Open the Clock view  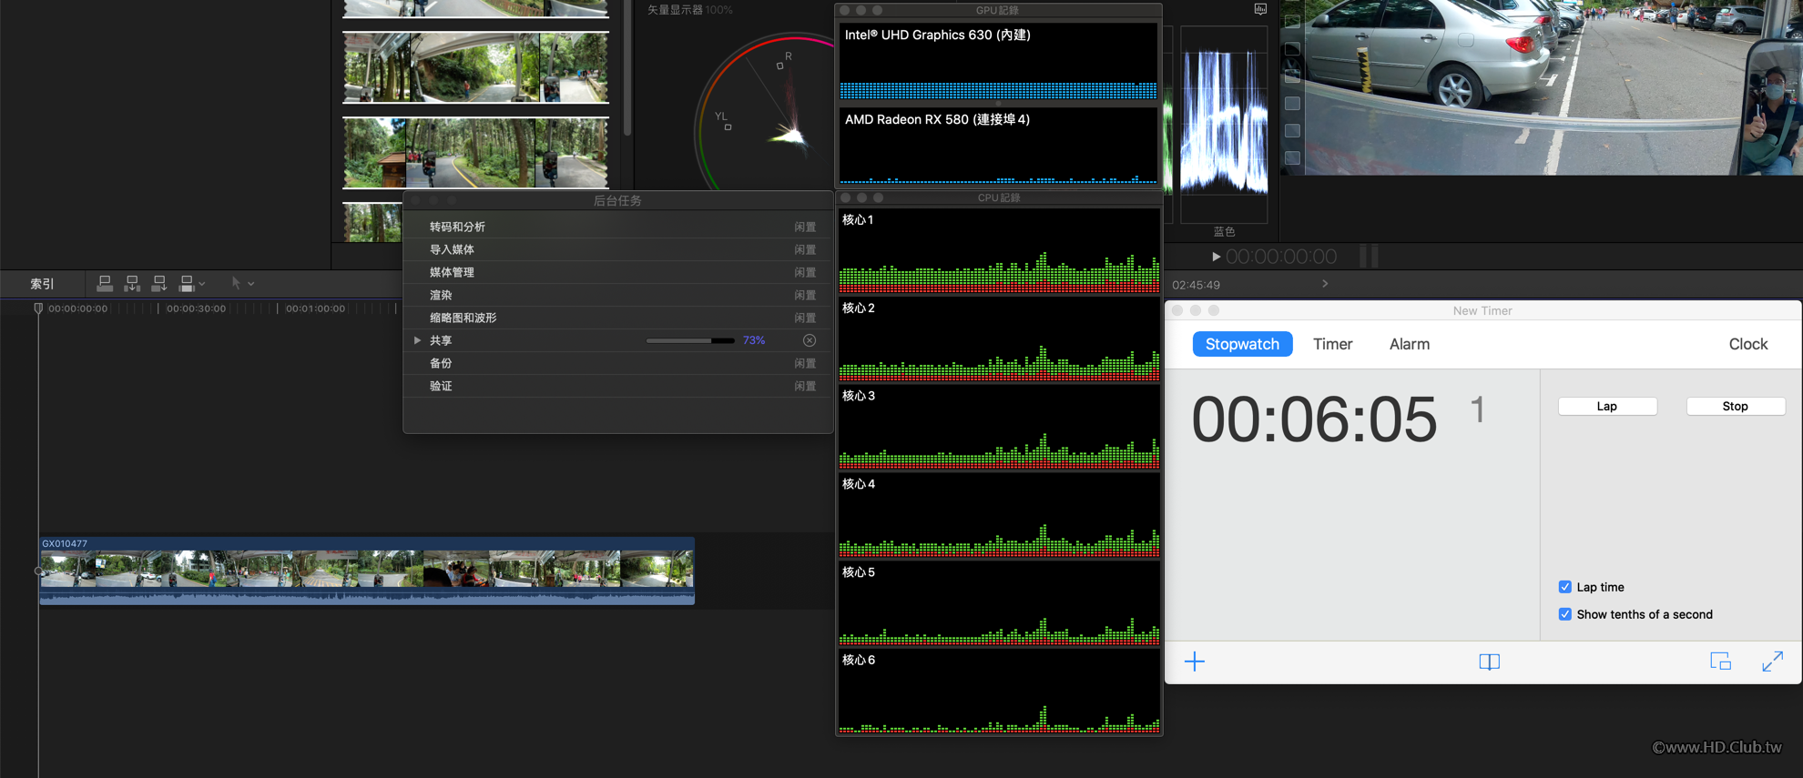[x=1747, y=344]
